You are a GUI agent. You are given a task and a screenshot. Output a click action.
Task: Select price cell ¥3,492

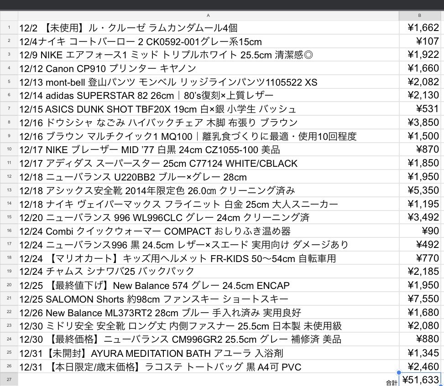click(x=420, y=217)
